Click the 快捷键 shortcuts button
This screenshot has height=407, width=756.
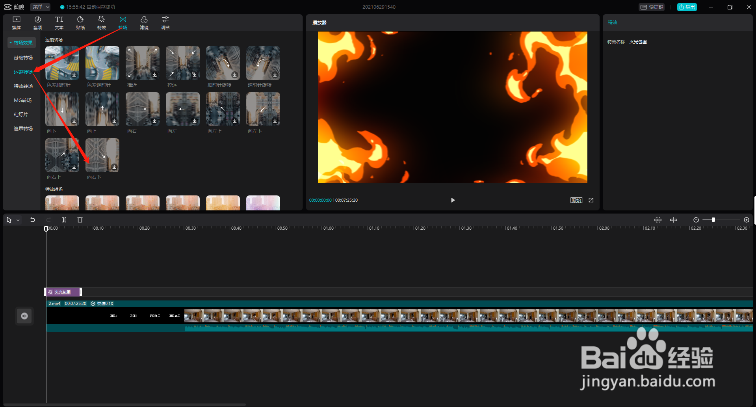tap(652, 7)
